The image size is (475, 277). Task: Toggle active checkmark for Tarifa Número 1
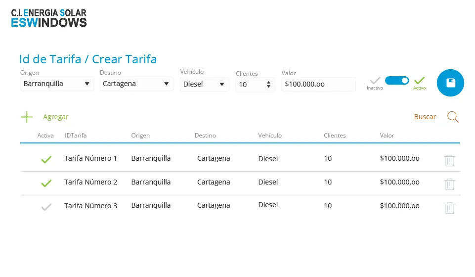[x=46, y=159]
